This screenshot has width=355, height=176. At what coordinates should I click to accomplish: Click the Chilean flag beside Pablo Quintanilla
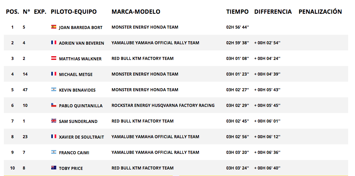pos(54,105)
